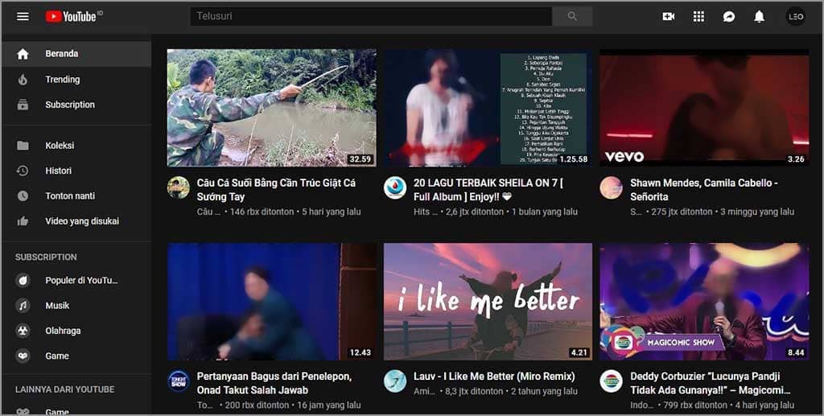824x416 pixels.
Task: Open channel avatar of Sheila On 7 video
Action: (x=394, y=187)
